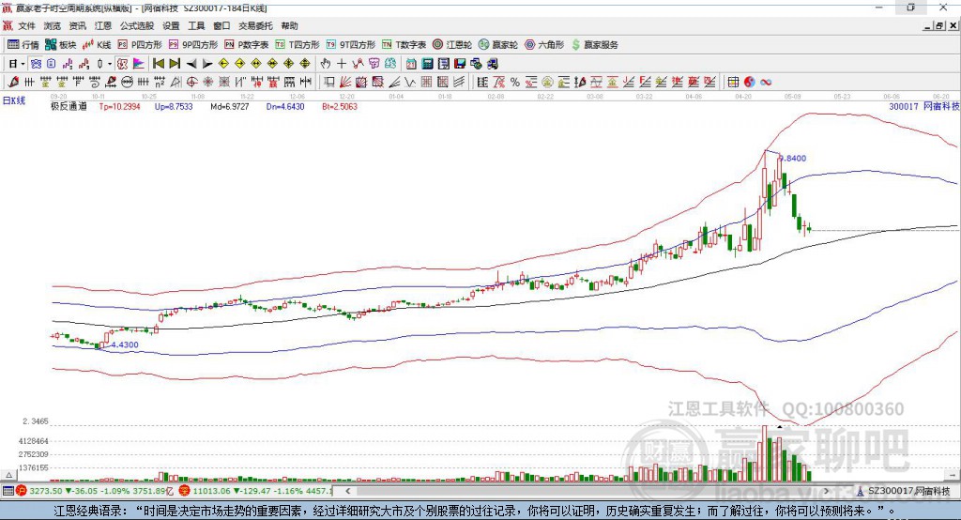Open the T数字表 tool
This screenshot has height=520, width=961.
(x=404, y=45)
